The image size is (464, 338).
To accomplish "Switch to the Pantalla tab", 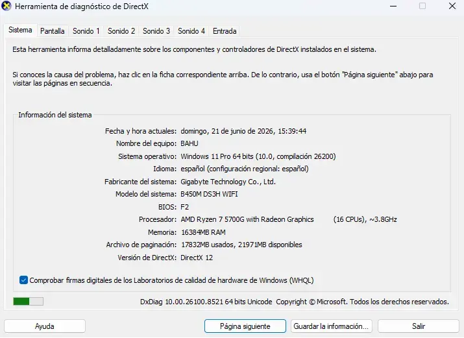I will pyautogui.click(x=53, y=31).
